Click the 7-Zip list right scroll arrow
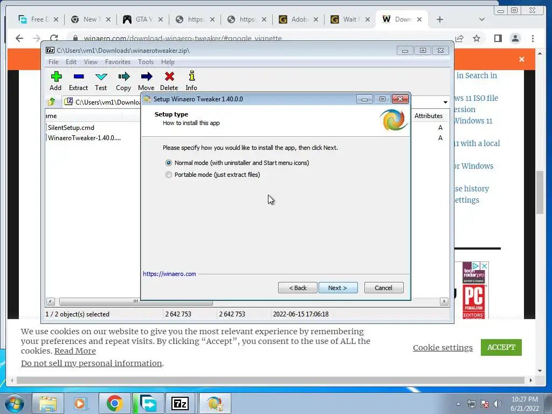The height and width of the screenshot is (414, 552). [x=444, y=302]
